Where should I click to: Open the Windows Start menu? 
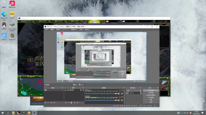3,113
